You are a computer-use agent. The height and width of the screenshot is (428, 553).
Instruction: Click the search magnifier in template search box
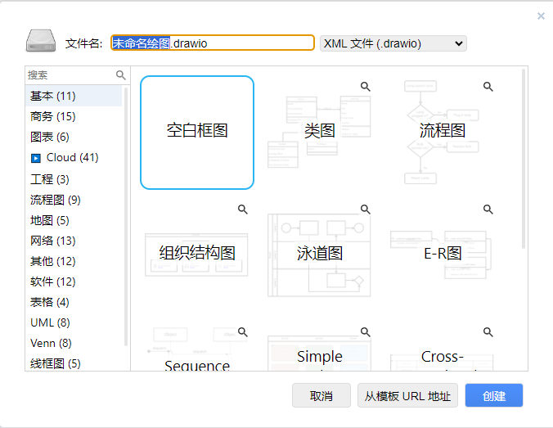point(121,74)
